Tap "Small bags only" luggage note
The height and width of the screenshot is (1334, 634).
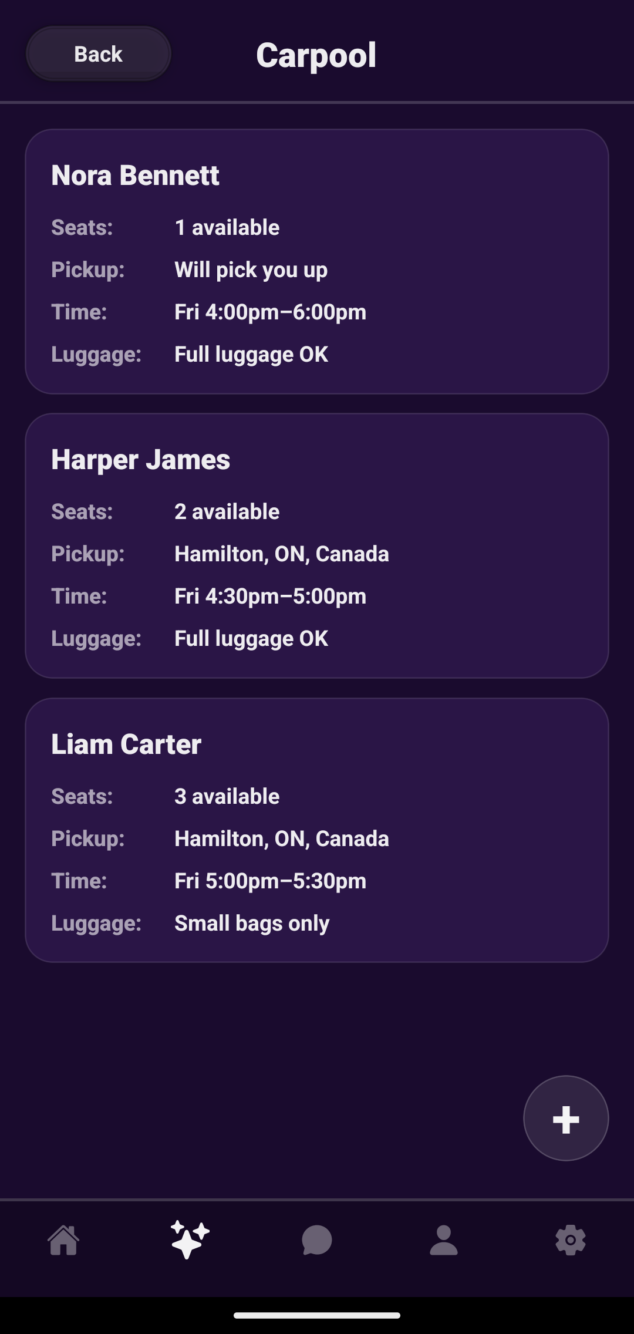(x=252, y=924)
